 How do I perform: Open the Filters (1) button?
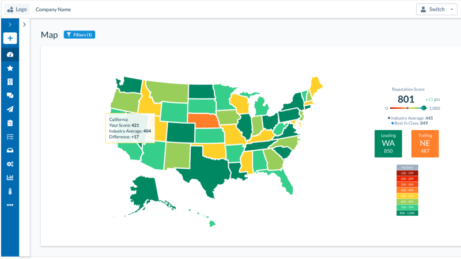[x=80, y=35]
